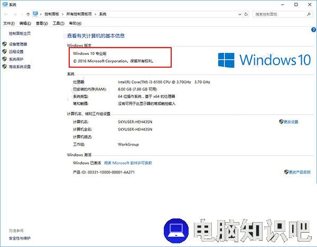Click the forward navigation arrow
The height and width of the screenshot is (247, 317).
(15, 14)
